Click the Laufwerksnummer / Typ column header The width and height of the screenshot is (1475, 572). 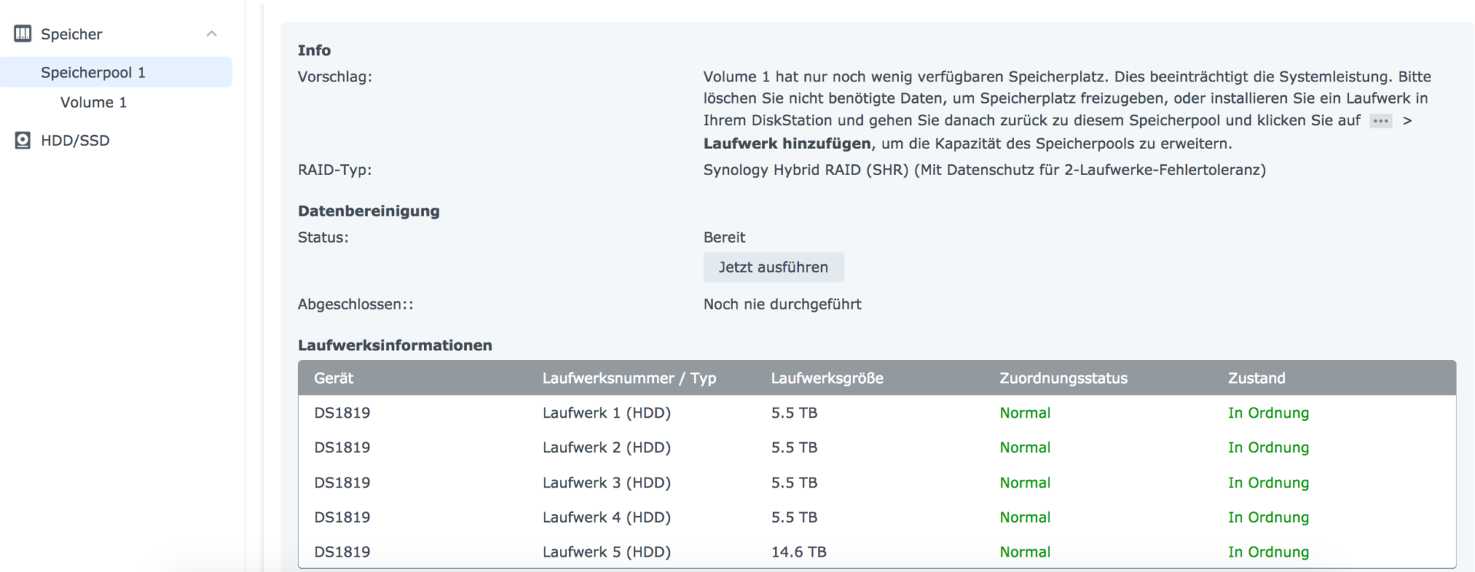click(x=630, y=378)
